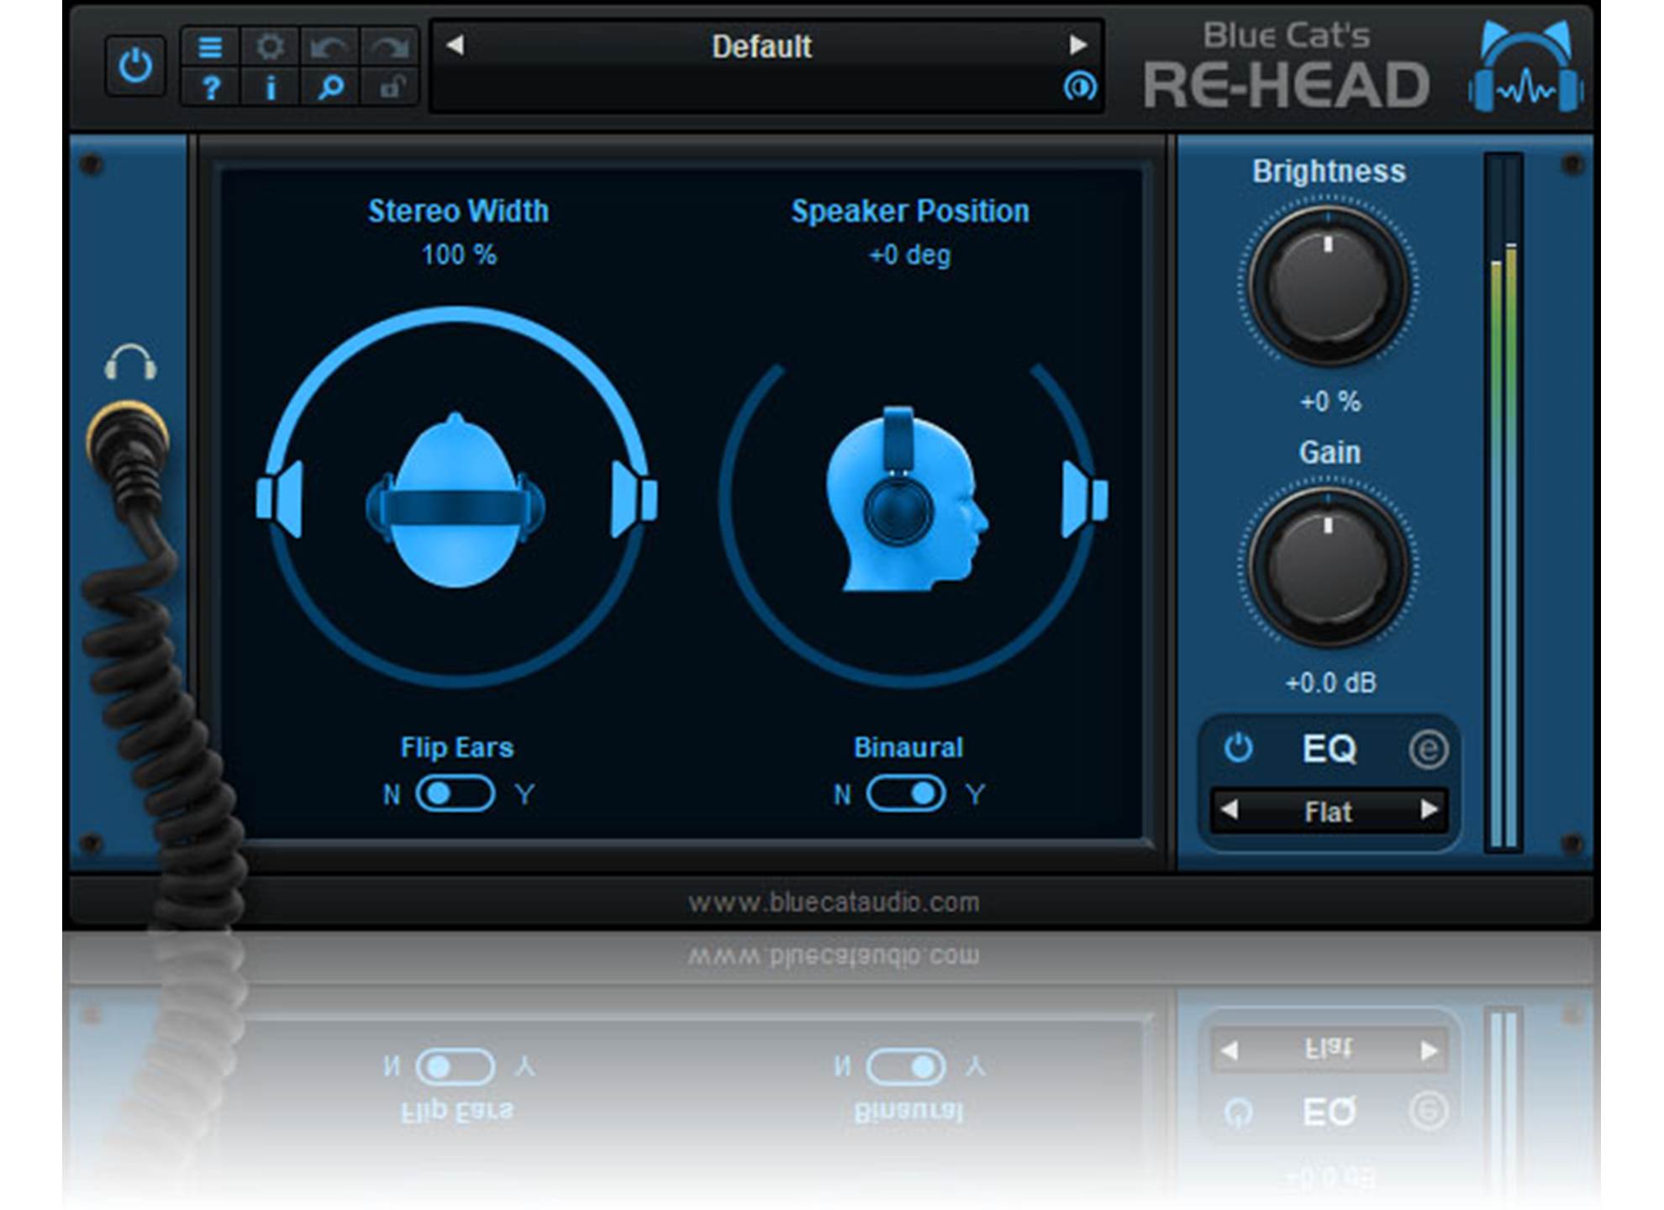Select next EQ preset arrow
1664x1210 pixels.
tap(1429, 810)
